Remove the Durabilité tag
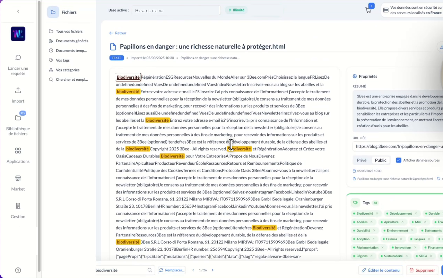The width and height of the screenshot is (443, 278). (374, 231)
